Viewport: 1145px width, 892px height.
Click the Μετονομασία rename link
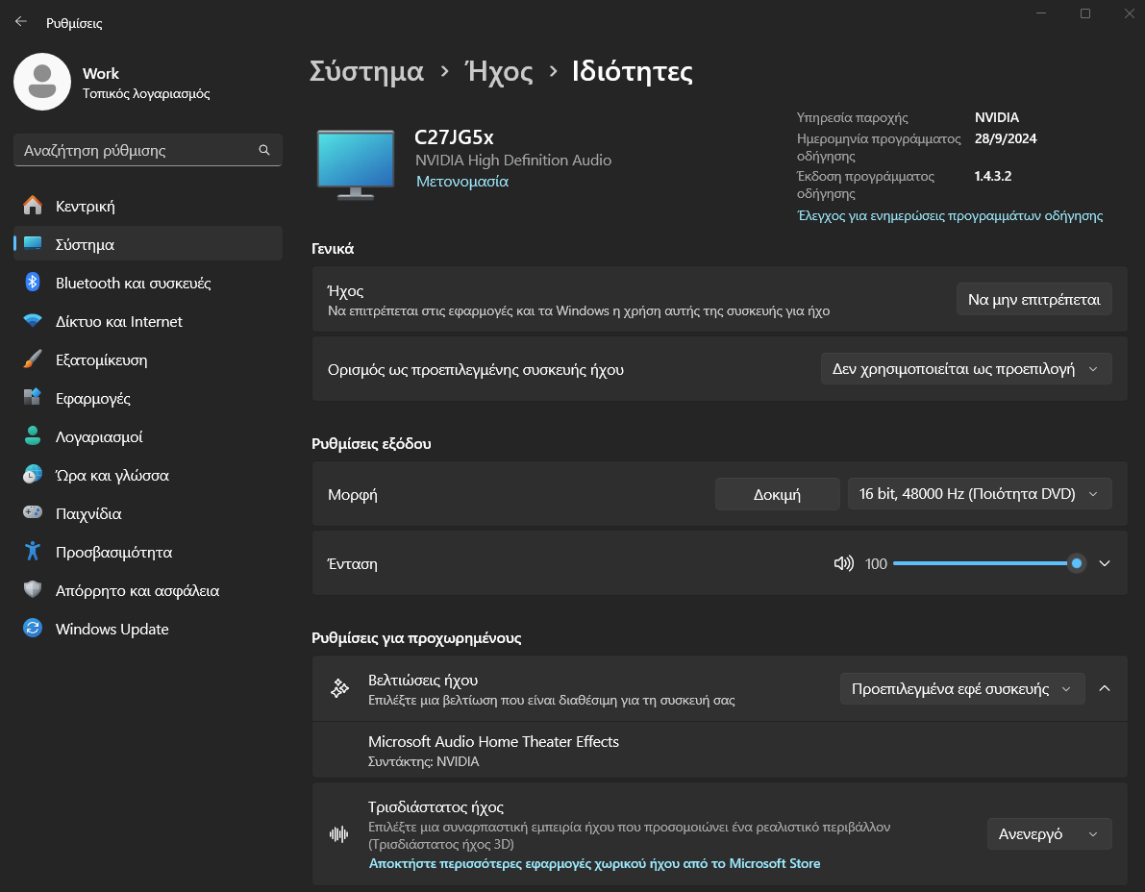[x=462, y=182]
